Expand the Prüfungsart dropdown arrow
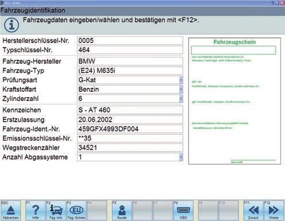Image resolution: width=285 pixels, height=221 pixels. (x=181, y=80)
